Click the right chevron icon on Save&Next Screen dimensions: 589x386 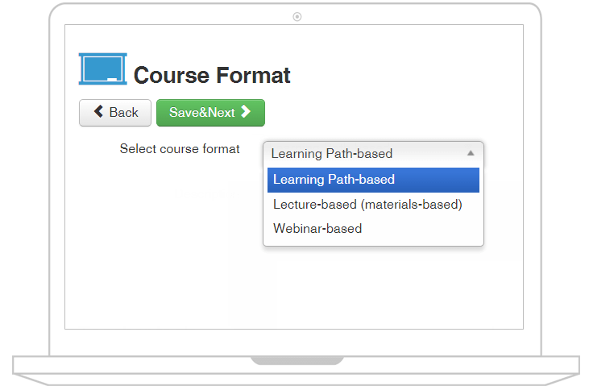(246, 112)
